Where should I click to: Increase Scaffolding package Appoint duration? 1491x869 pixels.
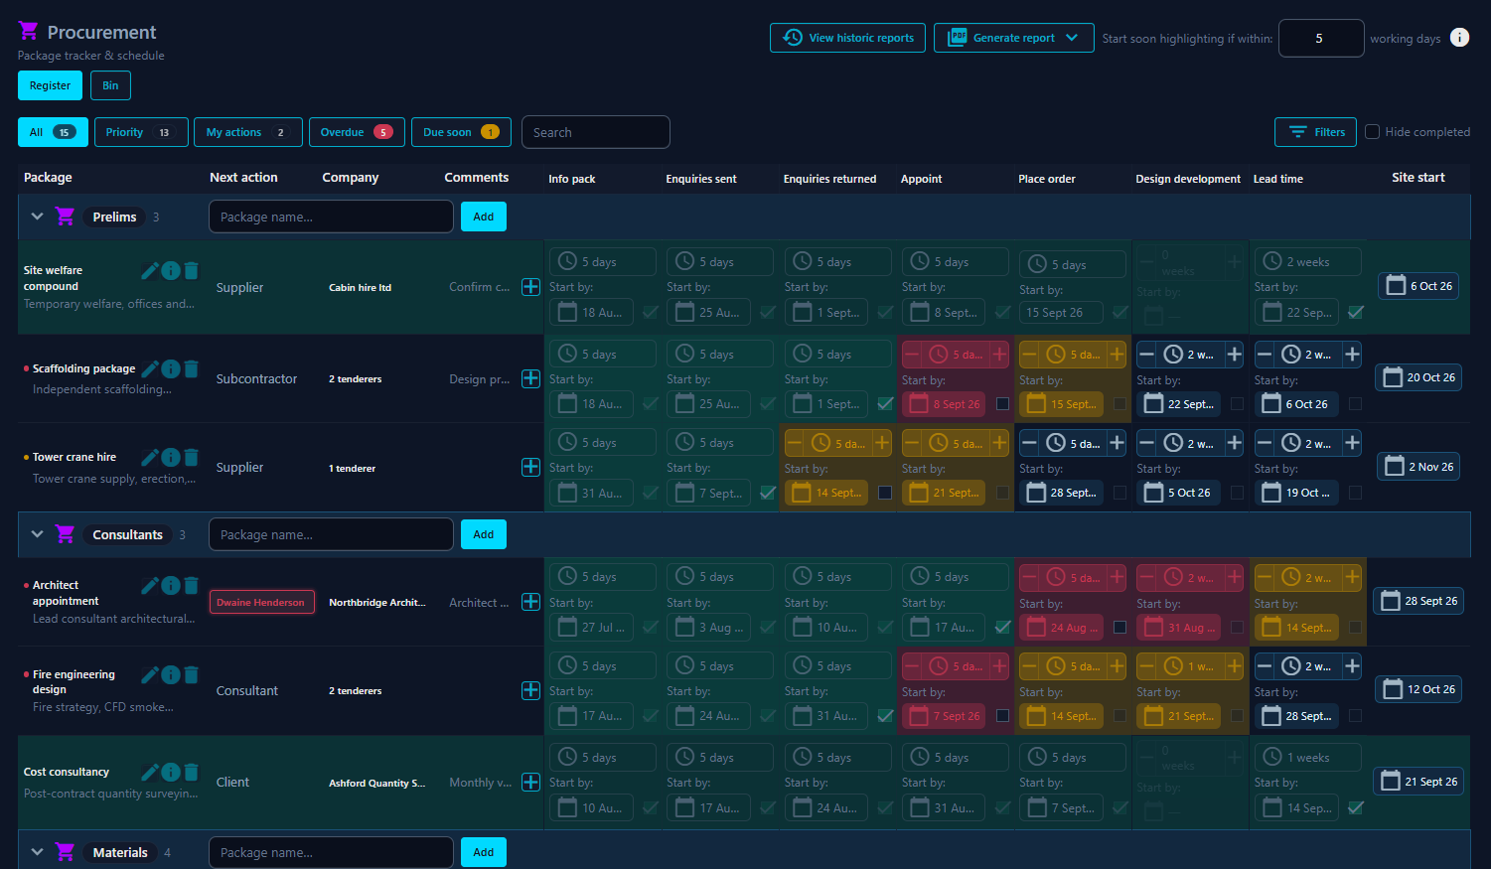coord(999,355)
